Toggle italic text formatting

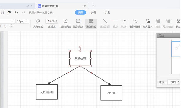coord(1,26)
